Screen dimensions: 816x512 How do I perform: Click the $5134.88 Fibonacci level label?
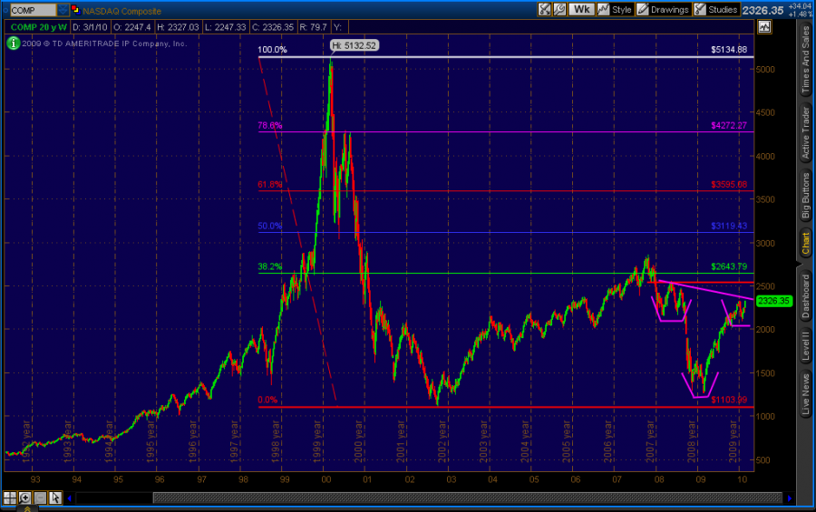(729, 50)
